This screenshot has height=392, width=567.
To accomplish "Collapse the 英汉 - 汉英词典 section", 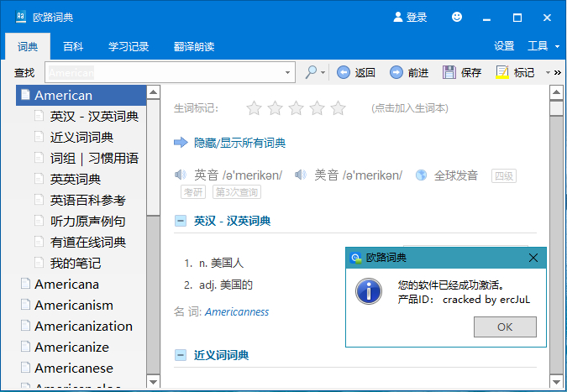I will click(181, 221).
